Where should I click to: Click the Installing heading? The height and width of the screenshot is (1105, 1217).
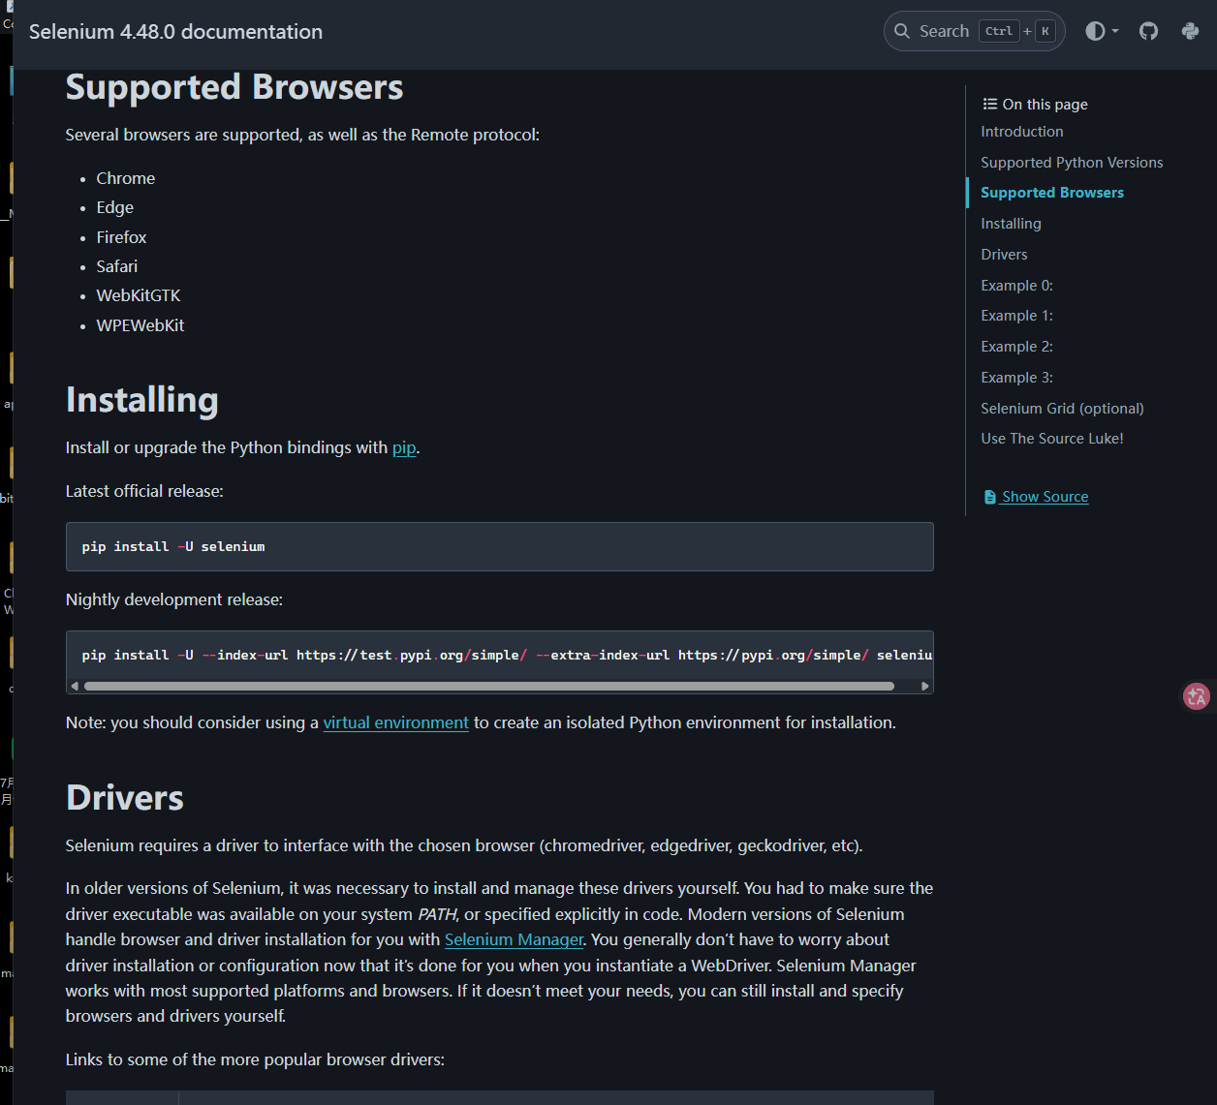point(141,400)
